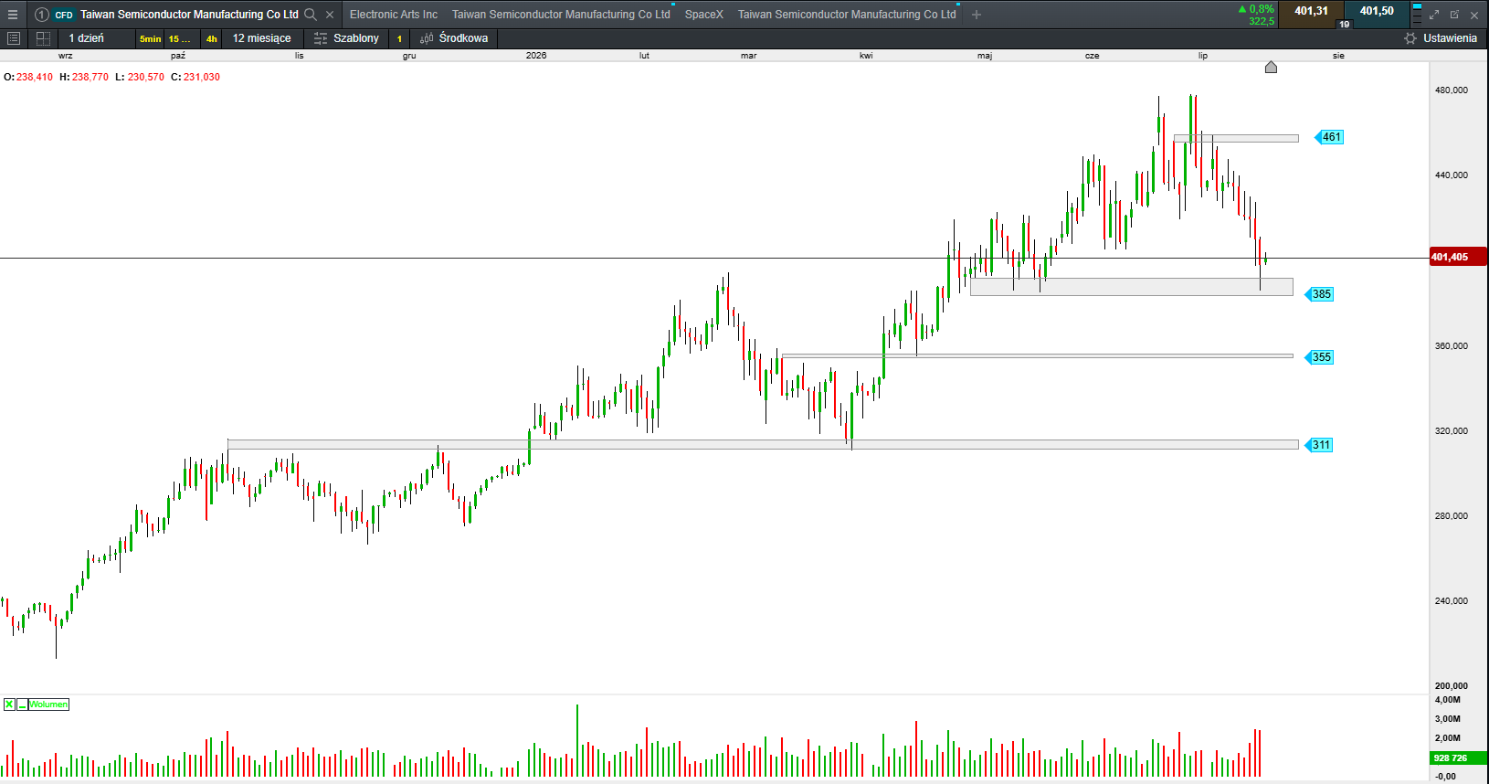Select the current price marker 401,405

tap(1458, 257)
